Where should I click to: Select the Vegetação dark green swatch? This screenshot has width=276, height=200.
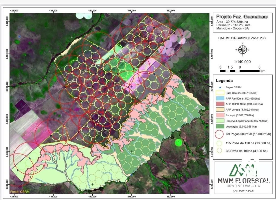click(x=219, y=126)
